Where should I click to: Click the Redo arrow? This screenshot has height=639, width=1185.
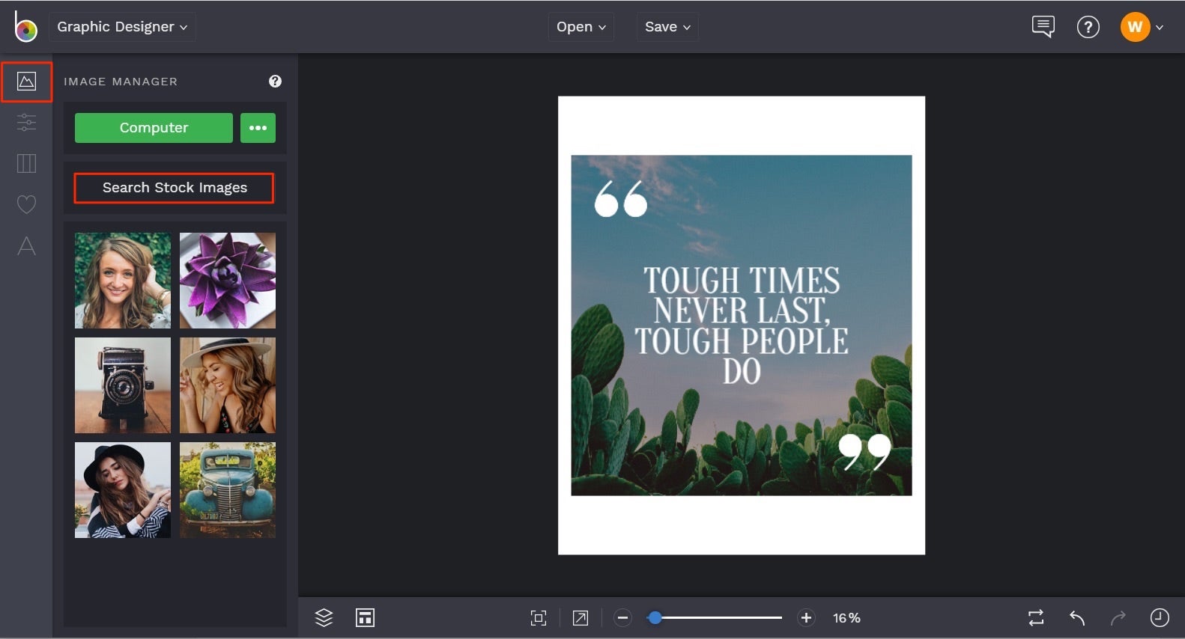[1118, 618]
